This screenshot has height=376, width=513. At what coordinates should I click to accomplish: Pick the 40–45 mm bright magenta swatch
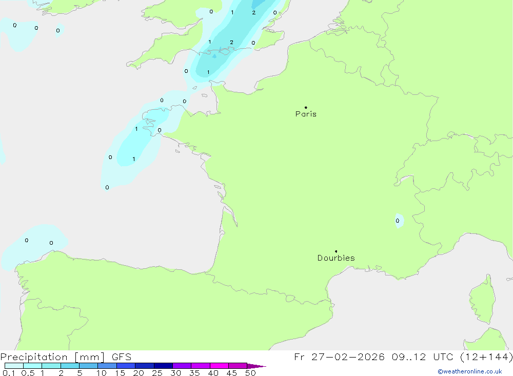(219, 366)
